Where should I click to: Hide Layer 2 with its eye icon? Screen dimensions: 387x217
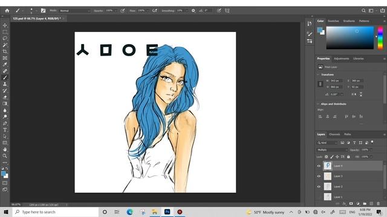pyautogui.click(x=319, y=186)
